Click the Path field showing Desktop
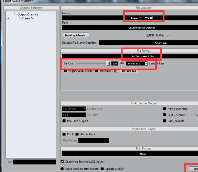 click(x=130, y=28)
